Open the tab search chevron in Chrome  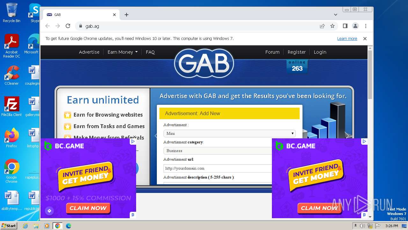[335, 15]
